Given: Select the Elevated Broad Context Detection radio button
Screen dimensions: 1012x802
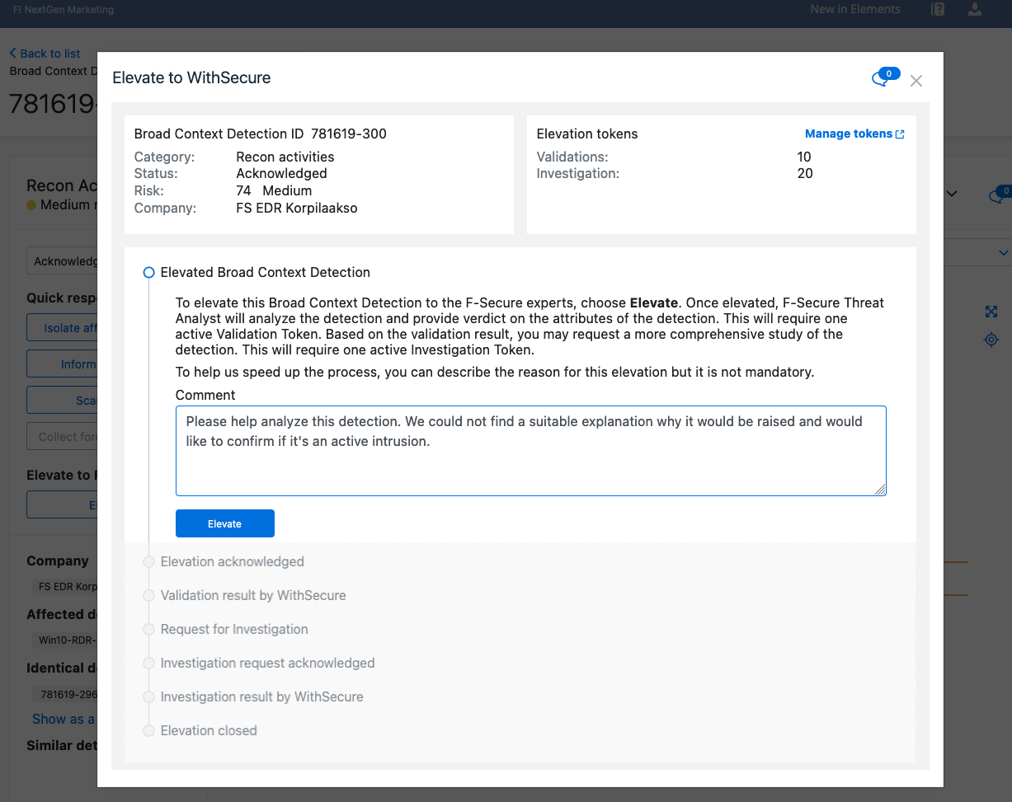Looking at the screenshot, I should tap(149, 272).
